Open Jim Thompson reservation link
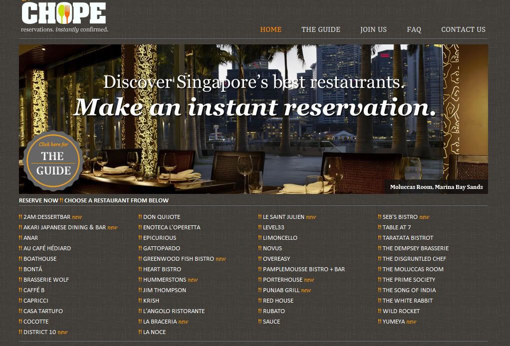 click(165, 290)
